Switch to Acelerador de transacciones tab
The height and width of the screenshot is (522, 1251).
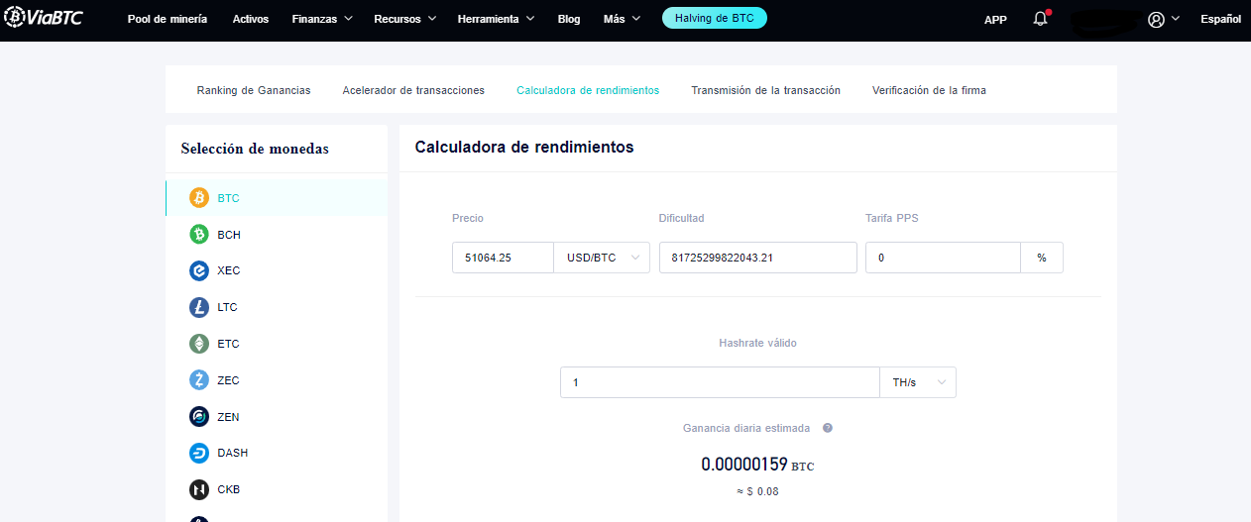[413, 90]
